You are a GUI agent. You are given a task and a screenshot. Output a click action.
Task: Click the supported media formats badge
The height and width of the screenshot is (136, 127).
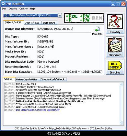[x=84, y=18]
